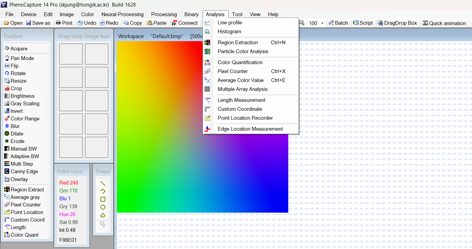Select Length Measurement menu item

(251, 100)
